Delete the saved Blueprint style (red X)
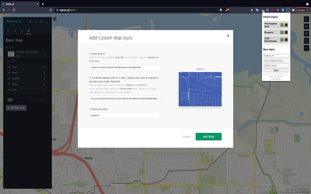Image resolution: width=311 pixels, height=194 pixels. (286, 32)
